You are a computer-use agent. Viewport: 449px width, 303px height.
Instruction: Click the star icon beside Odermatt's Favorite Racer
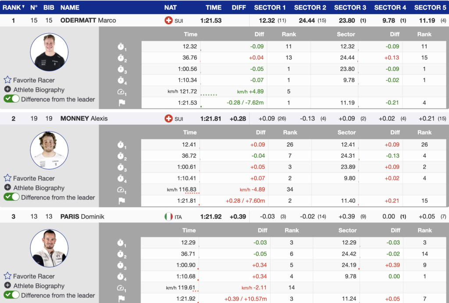pos(7,80)
